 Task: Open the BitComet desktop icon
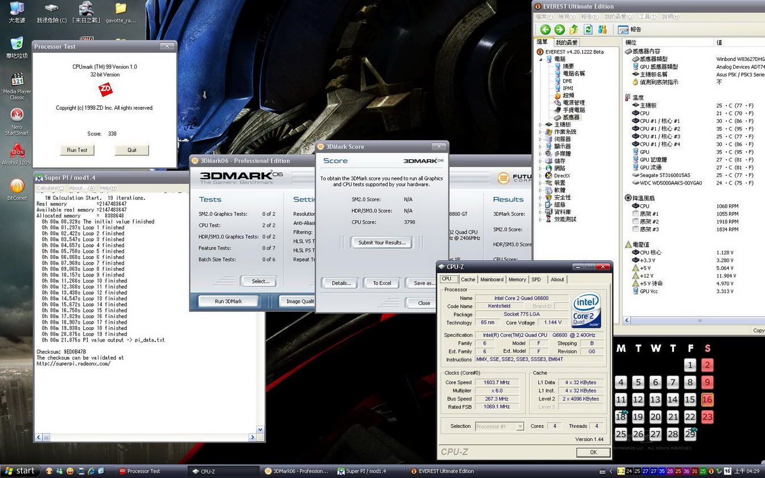coord(17,189)
